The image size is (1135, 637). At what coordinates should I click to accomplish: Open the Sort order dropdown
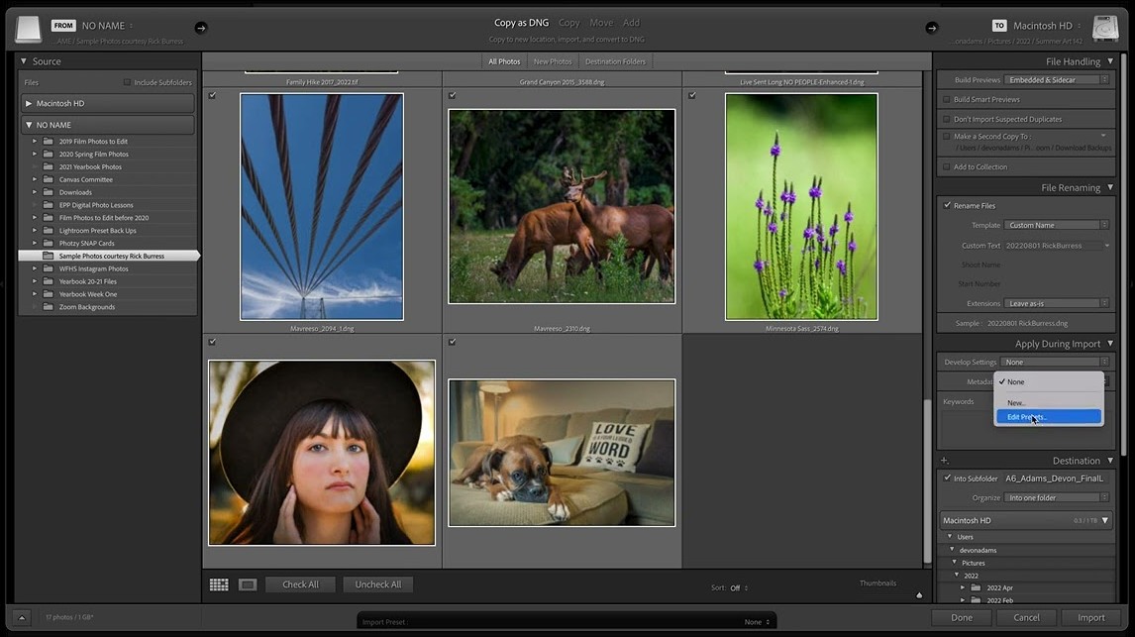(738, 587)
